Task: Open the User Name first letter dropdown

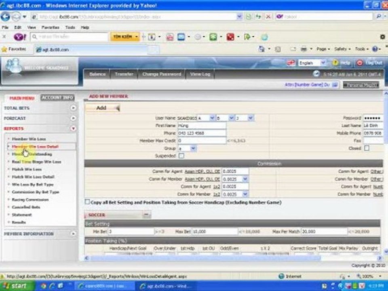Action: (x=212, y=118)
